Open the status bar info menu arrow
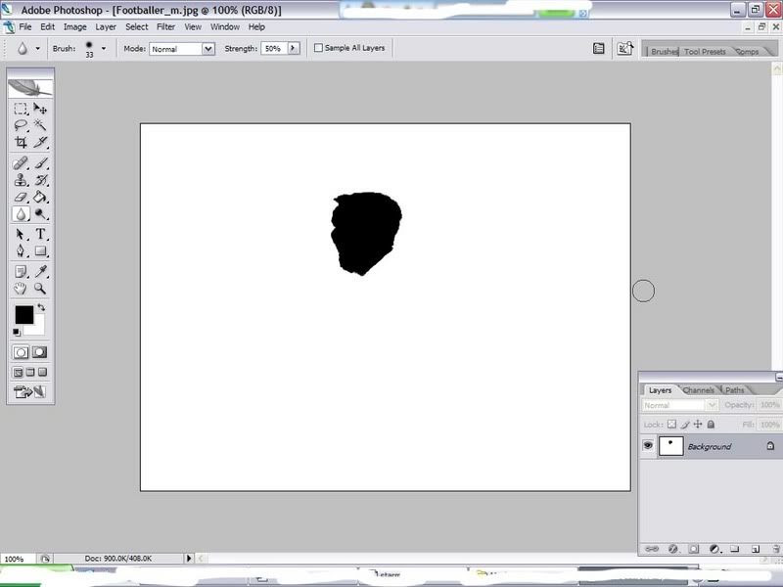The height and width of the screenshot is (587, 783). 189,558
